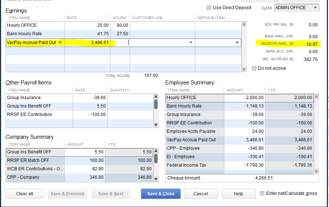Toggle Enter net/Calculate gross checkbox

[x=262, y=193]
